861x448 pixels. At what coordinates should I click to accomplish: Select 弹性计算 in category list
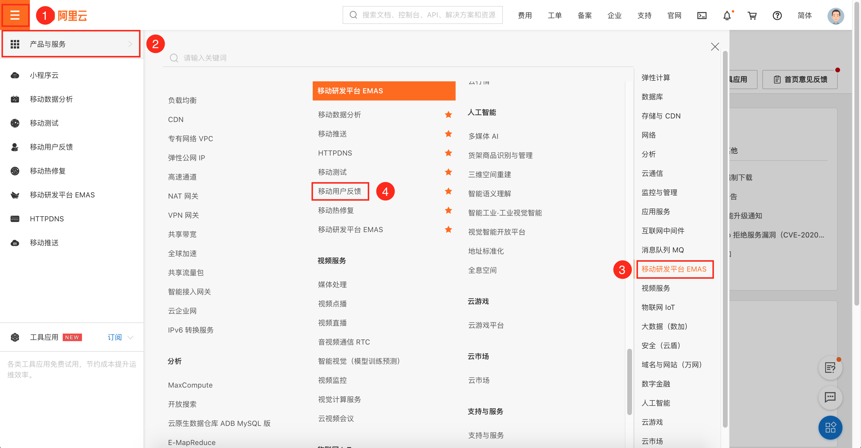point(656,77)
